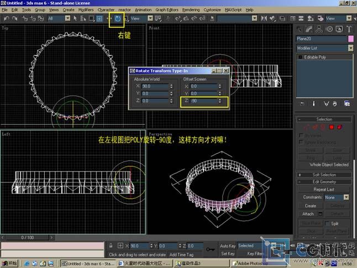Open the Modifiers menu

(x=86, y=10)
